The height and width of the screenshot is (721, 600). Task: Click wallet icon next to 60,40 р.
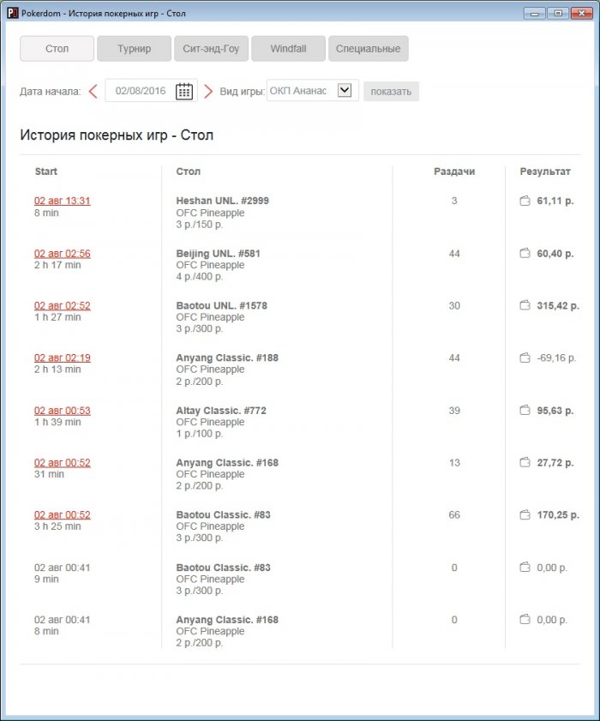point(525,254)
